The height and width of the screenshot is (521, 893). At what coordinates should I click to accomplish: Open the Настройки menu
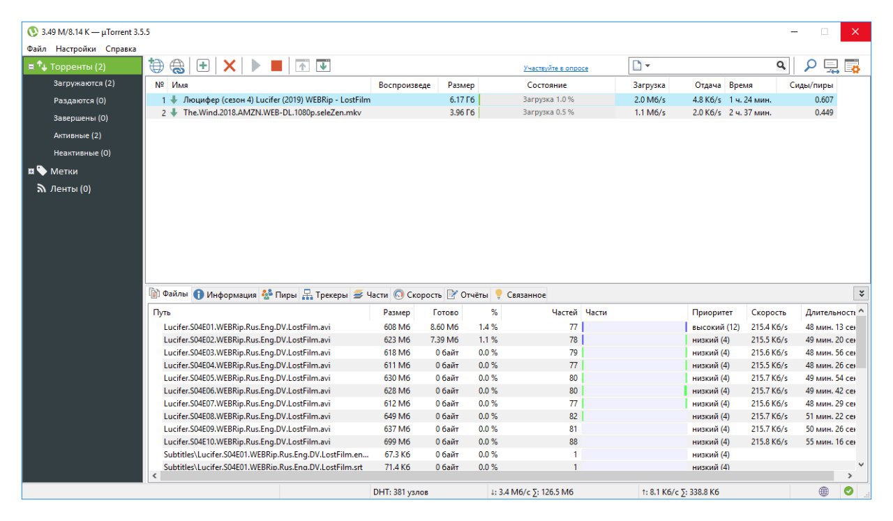point(75,49)
